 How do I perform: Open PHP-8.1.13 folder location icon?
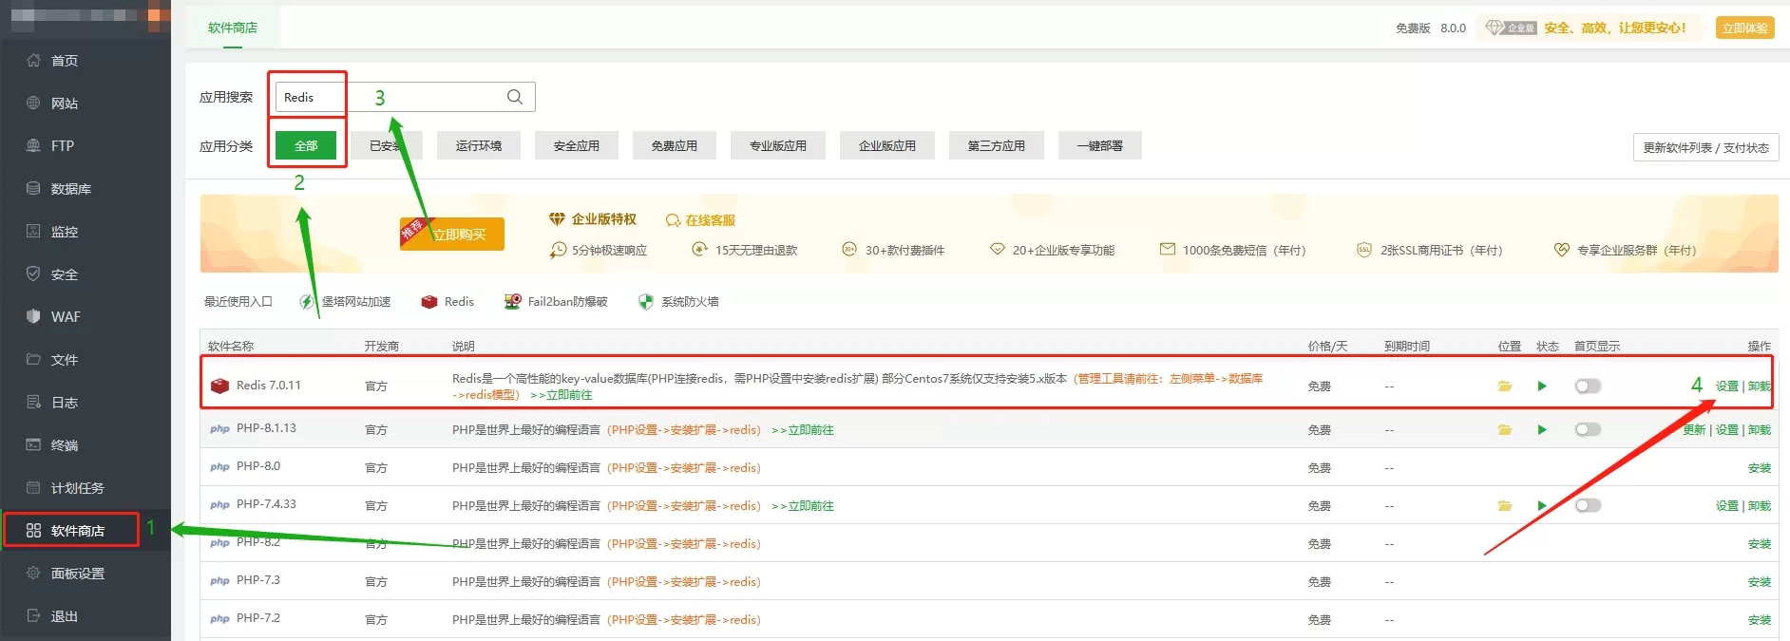[x=1505, y=430]
